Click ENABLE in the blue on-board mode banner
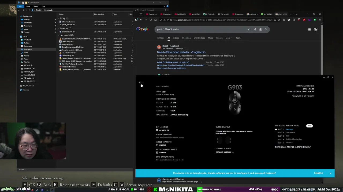Image resolution: width=343 pixels, height=192 pixels. (x=318, y=173)
